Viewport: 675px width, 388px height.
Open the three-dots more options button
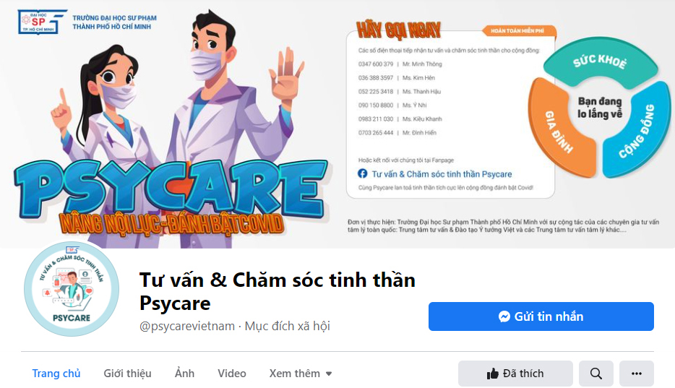click(636, 374)
